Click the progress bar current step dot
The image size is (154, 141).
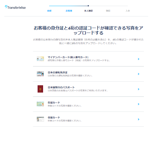tap(88, 6)
